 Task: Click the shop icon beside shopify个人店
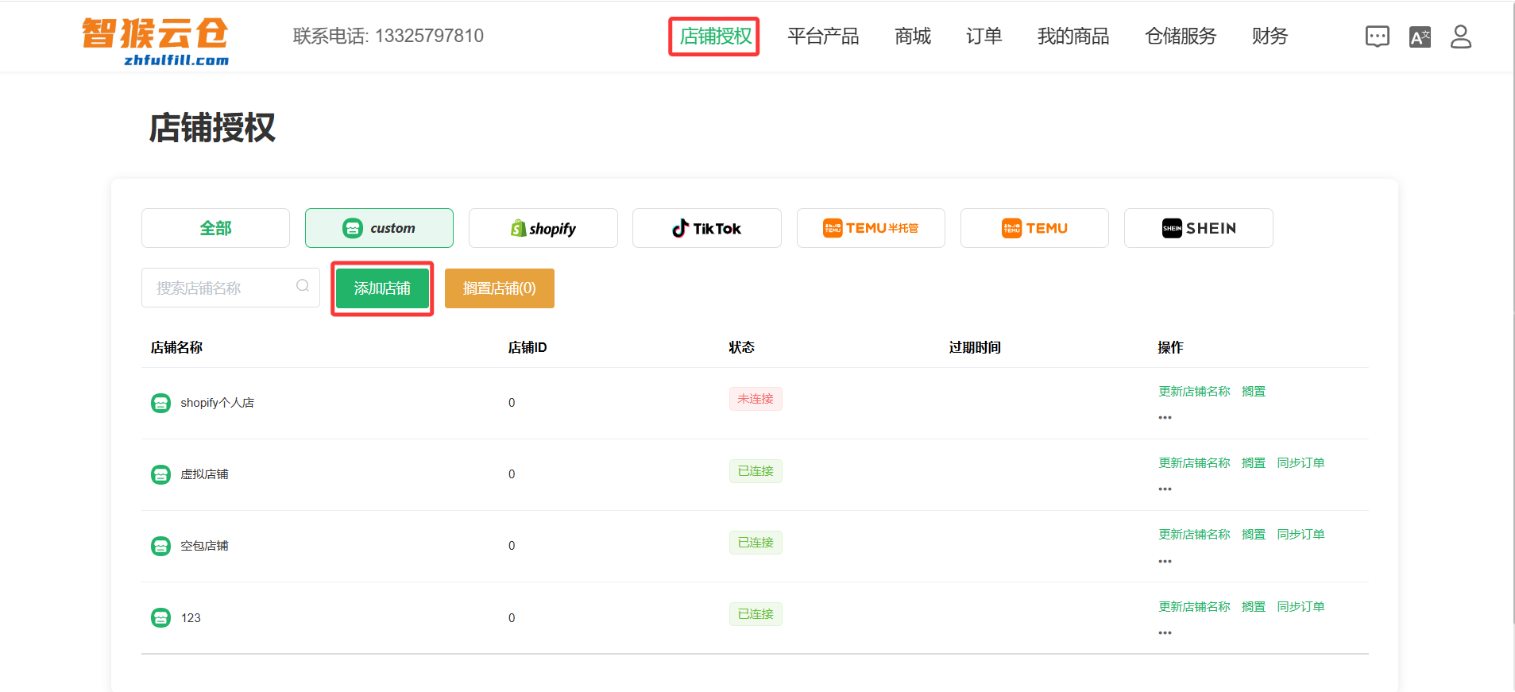[160, 403]
